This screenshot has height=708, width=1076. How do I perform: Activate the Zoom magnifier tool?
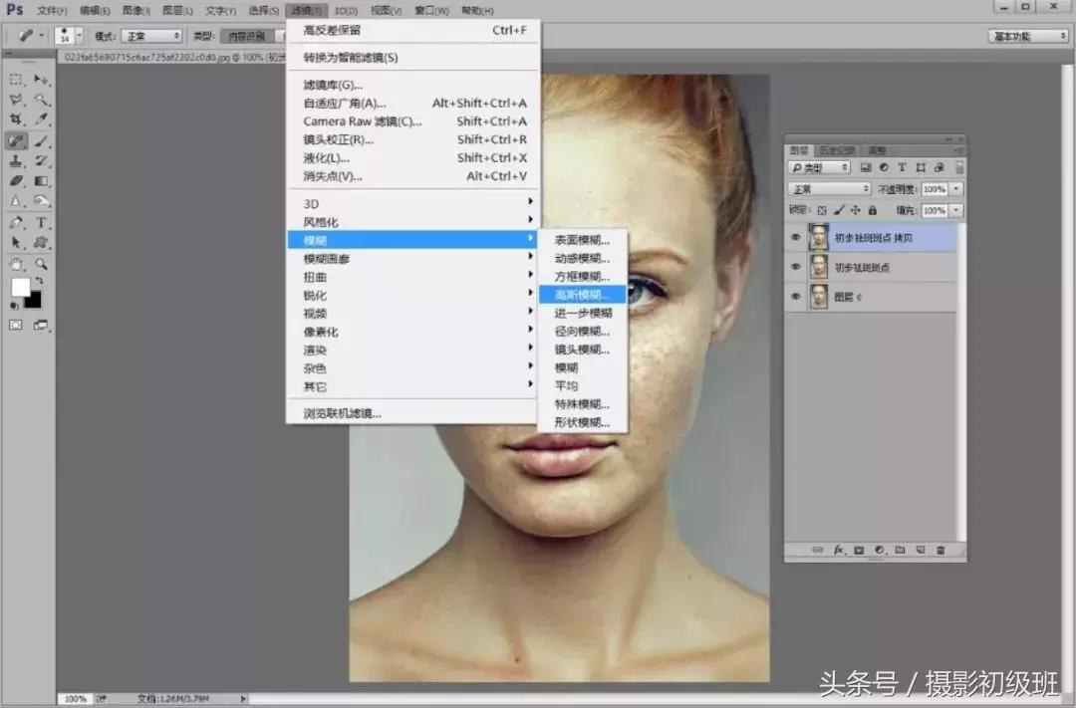click(41, 264)
